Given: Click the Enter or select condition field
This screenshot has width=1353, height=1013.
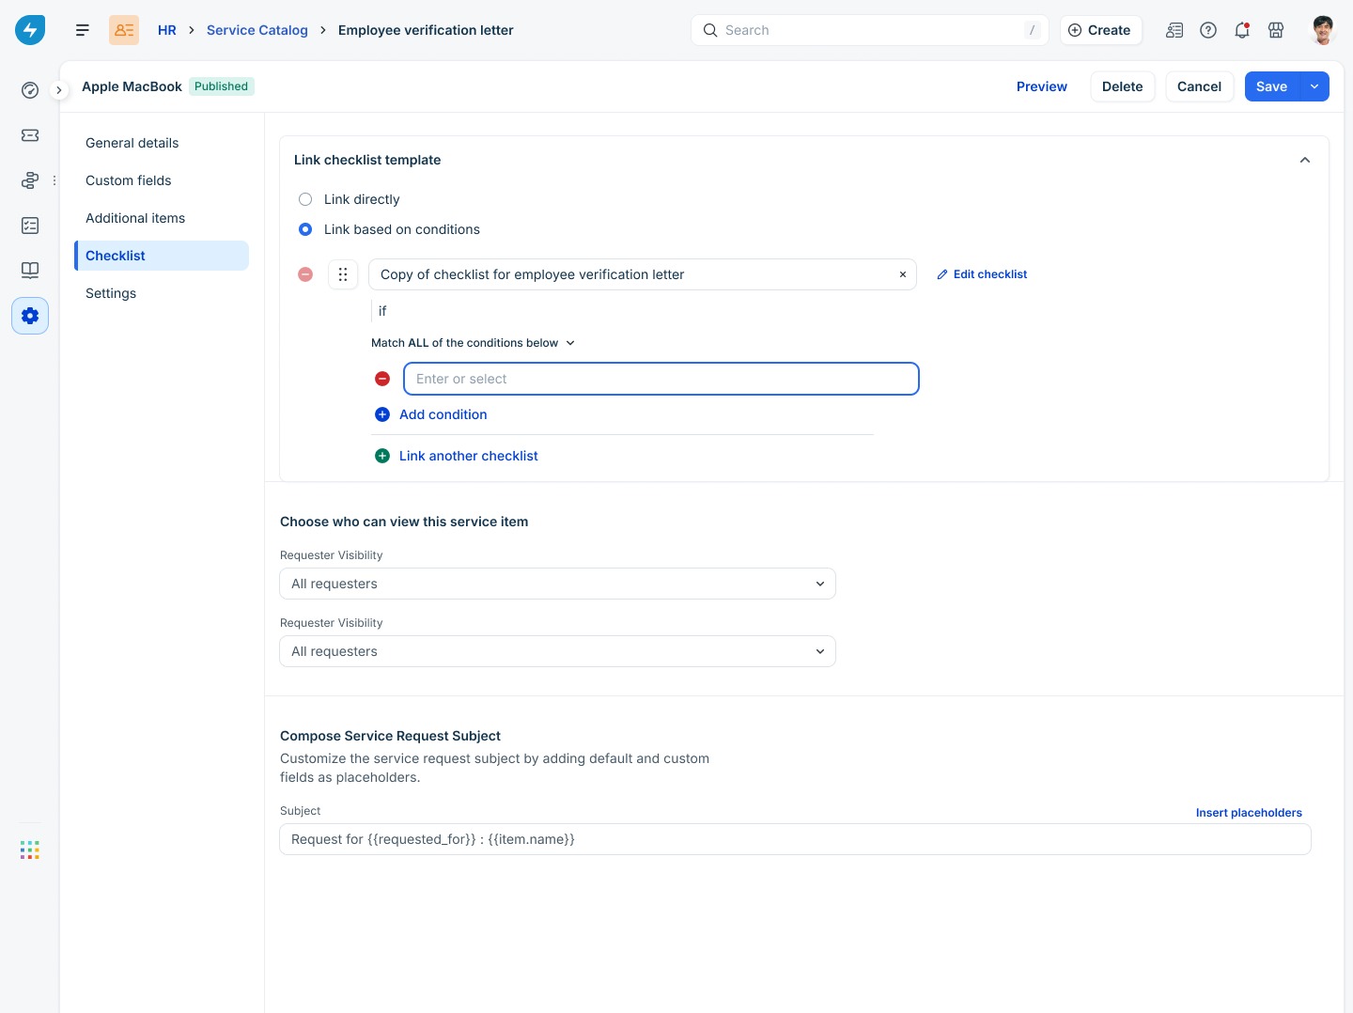Looking at the screenshot, I should pyautogui.click(x=661, y=379).
